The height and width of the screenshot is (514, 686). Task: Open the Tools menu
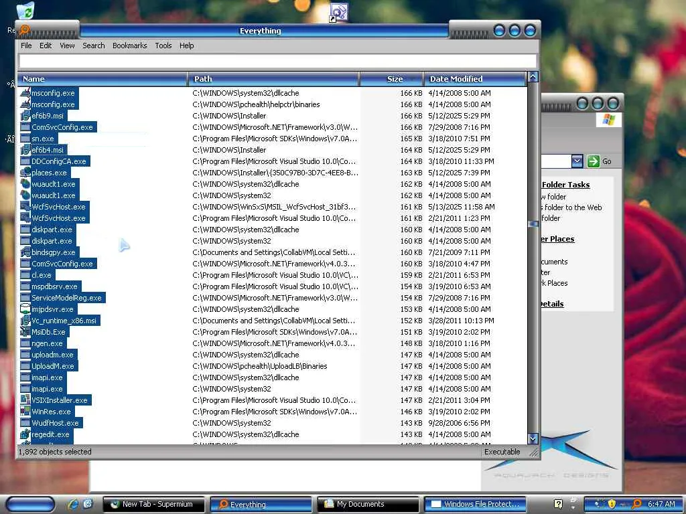163,46
